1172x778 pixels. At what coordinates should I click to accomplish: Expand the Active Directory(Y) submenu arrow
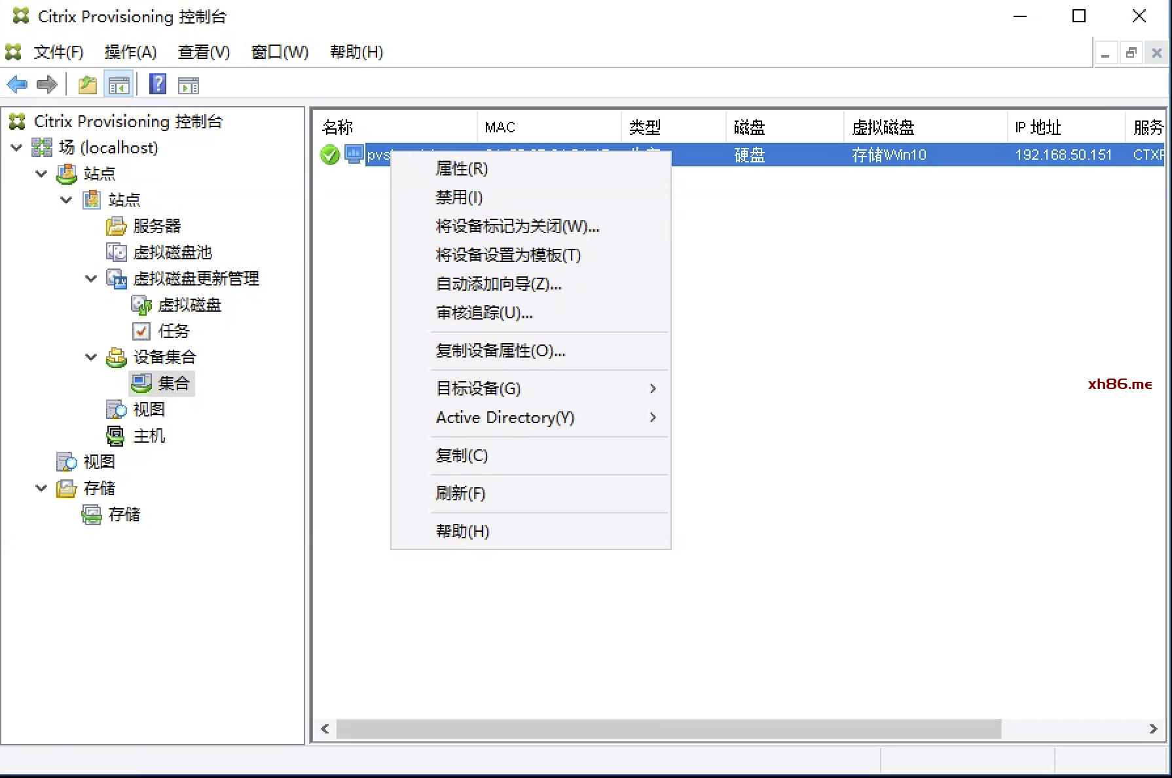pos(653,417)
